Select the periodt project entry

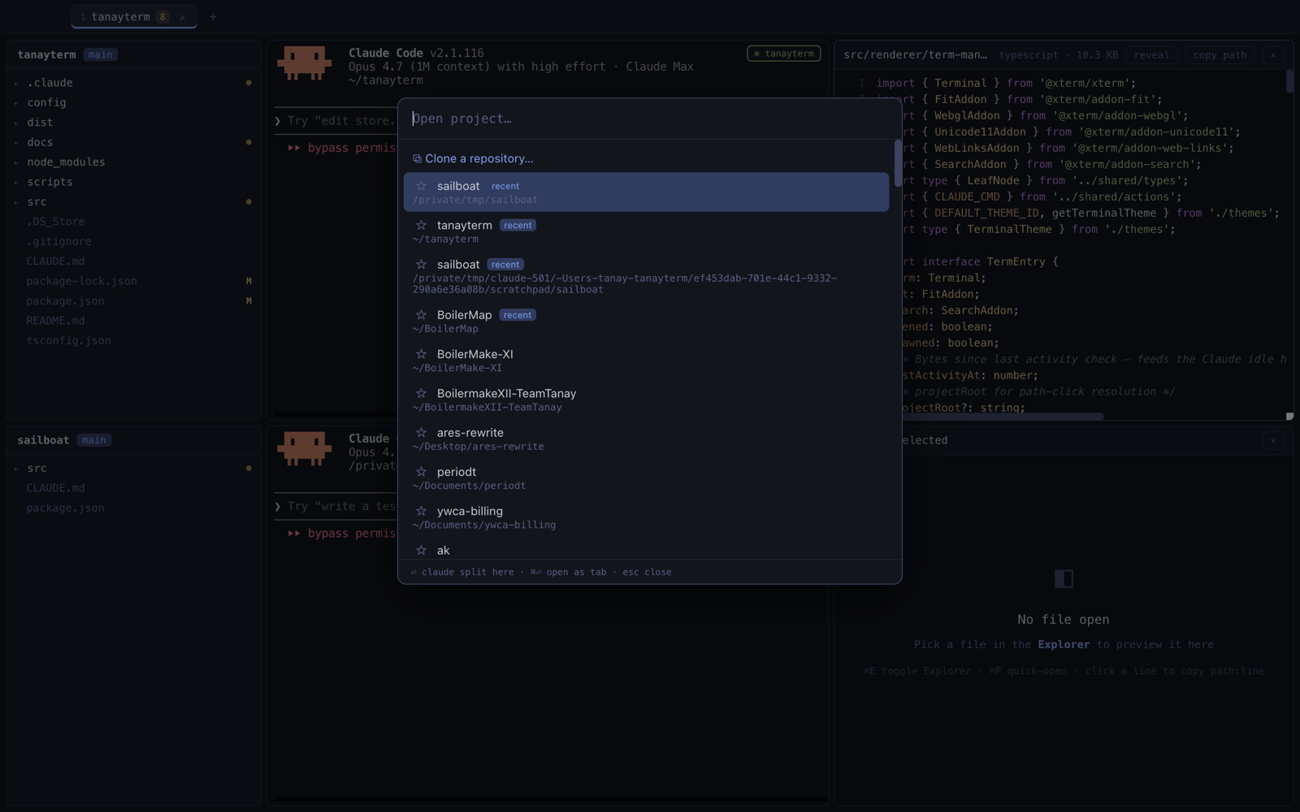click(646, 478)
